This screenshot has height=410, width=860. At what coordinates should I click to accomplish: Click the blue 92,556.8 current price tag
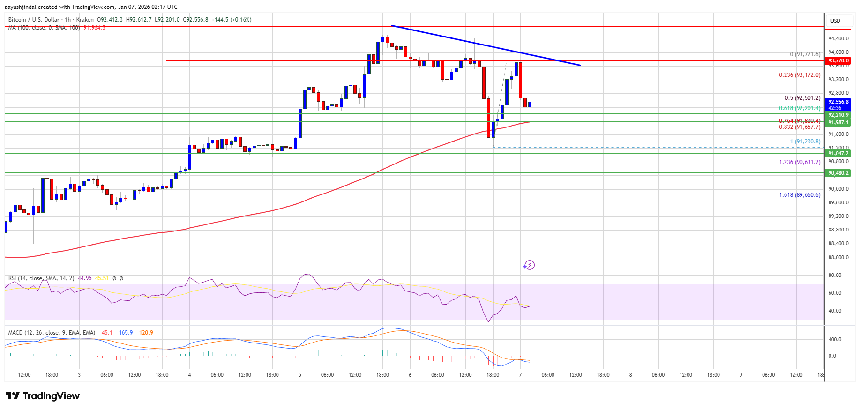(838, 102)
